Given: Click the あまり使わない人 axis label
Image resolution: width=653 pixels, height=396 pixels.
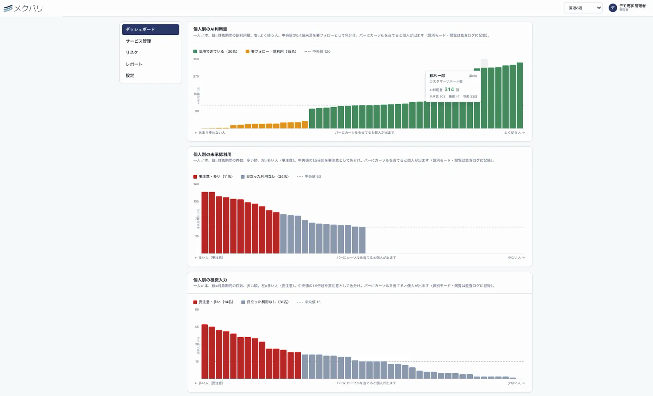Looking at the screenshot, I should click(x=210, y=133).
